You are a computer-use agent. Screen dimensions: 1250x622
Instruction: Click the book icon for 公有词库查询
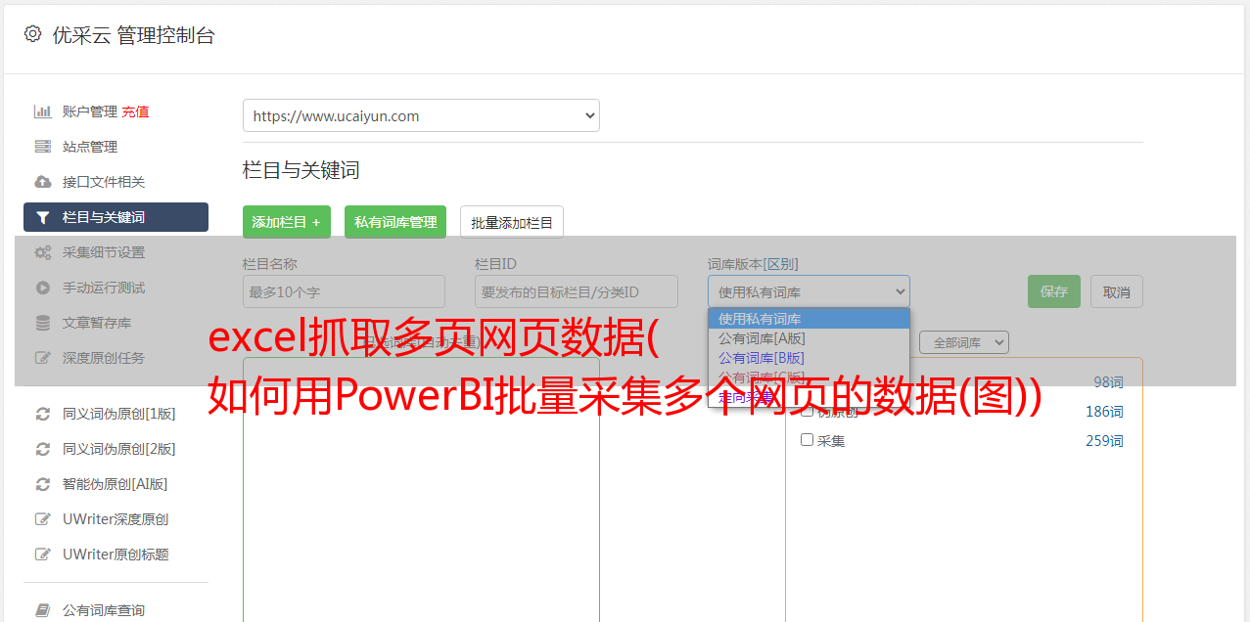[x=43, y=610]
